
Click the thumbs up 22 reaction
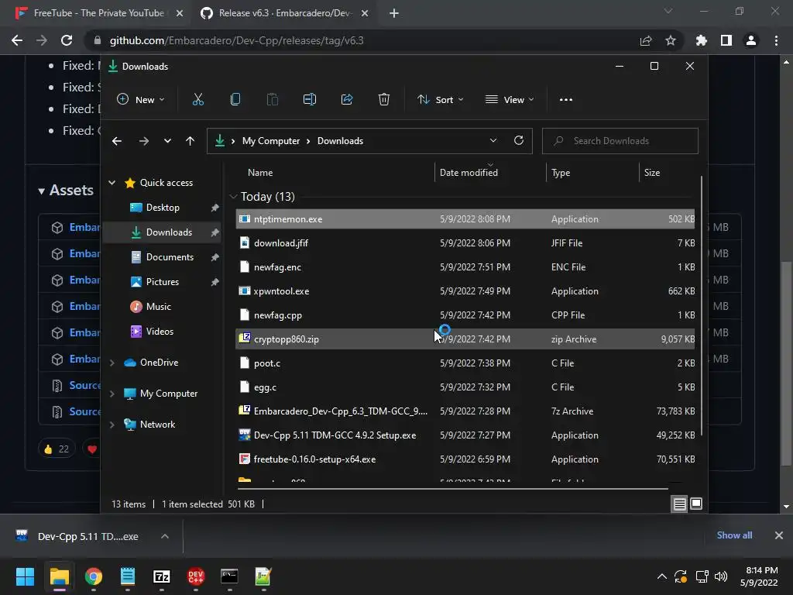[x=56, y=449]
